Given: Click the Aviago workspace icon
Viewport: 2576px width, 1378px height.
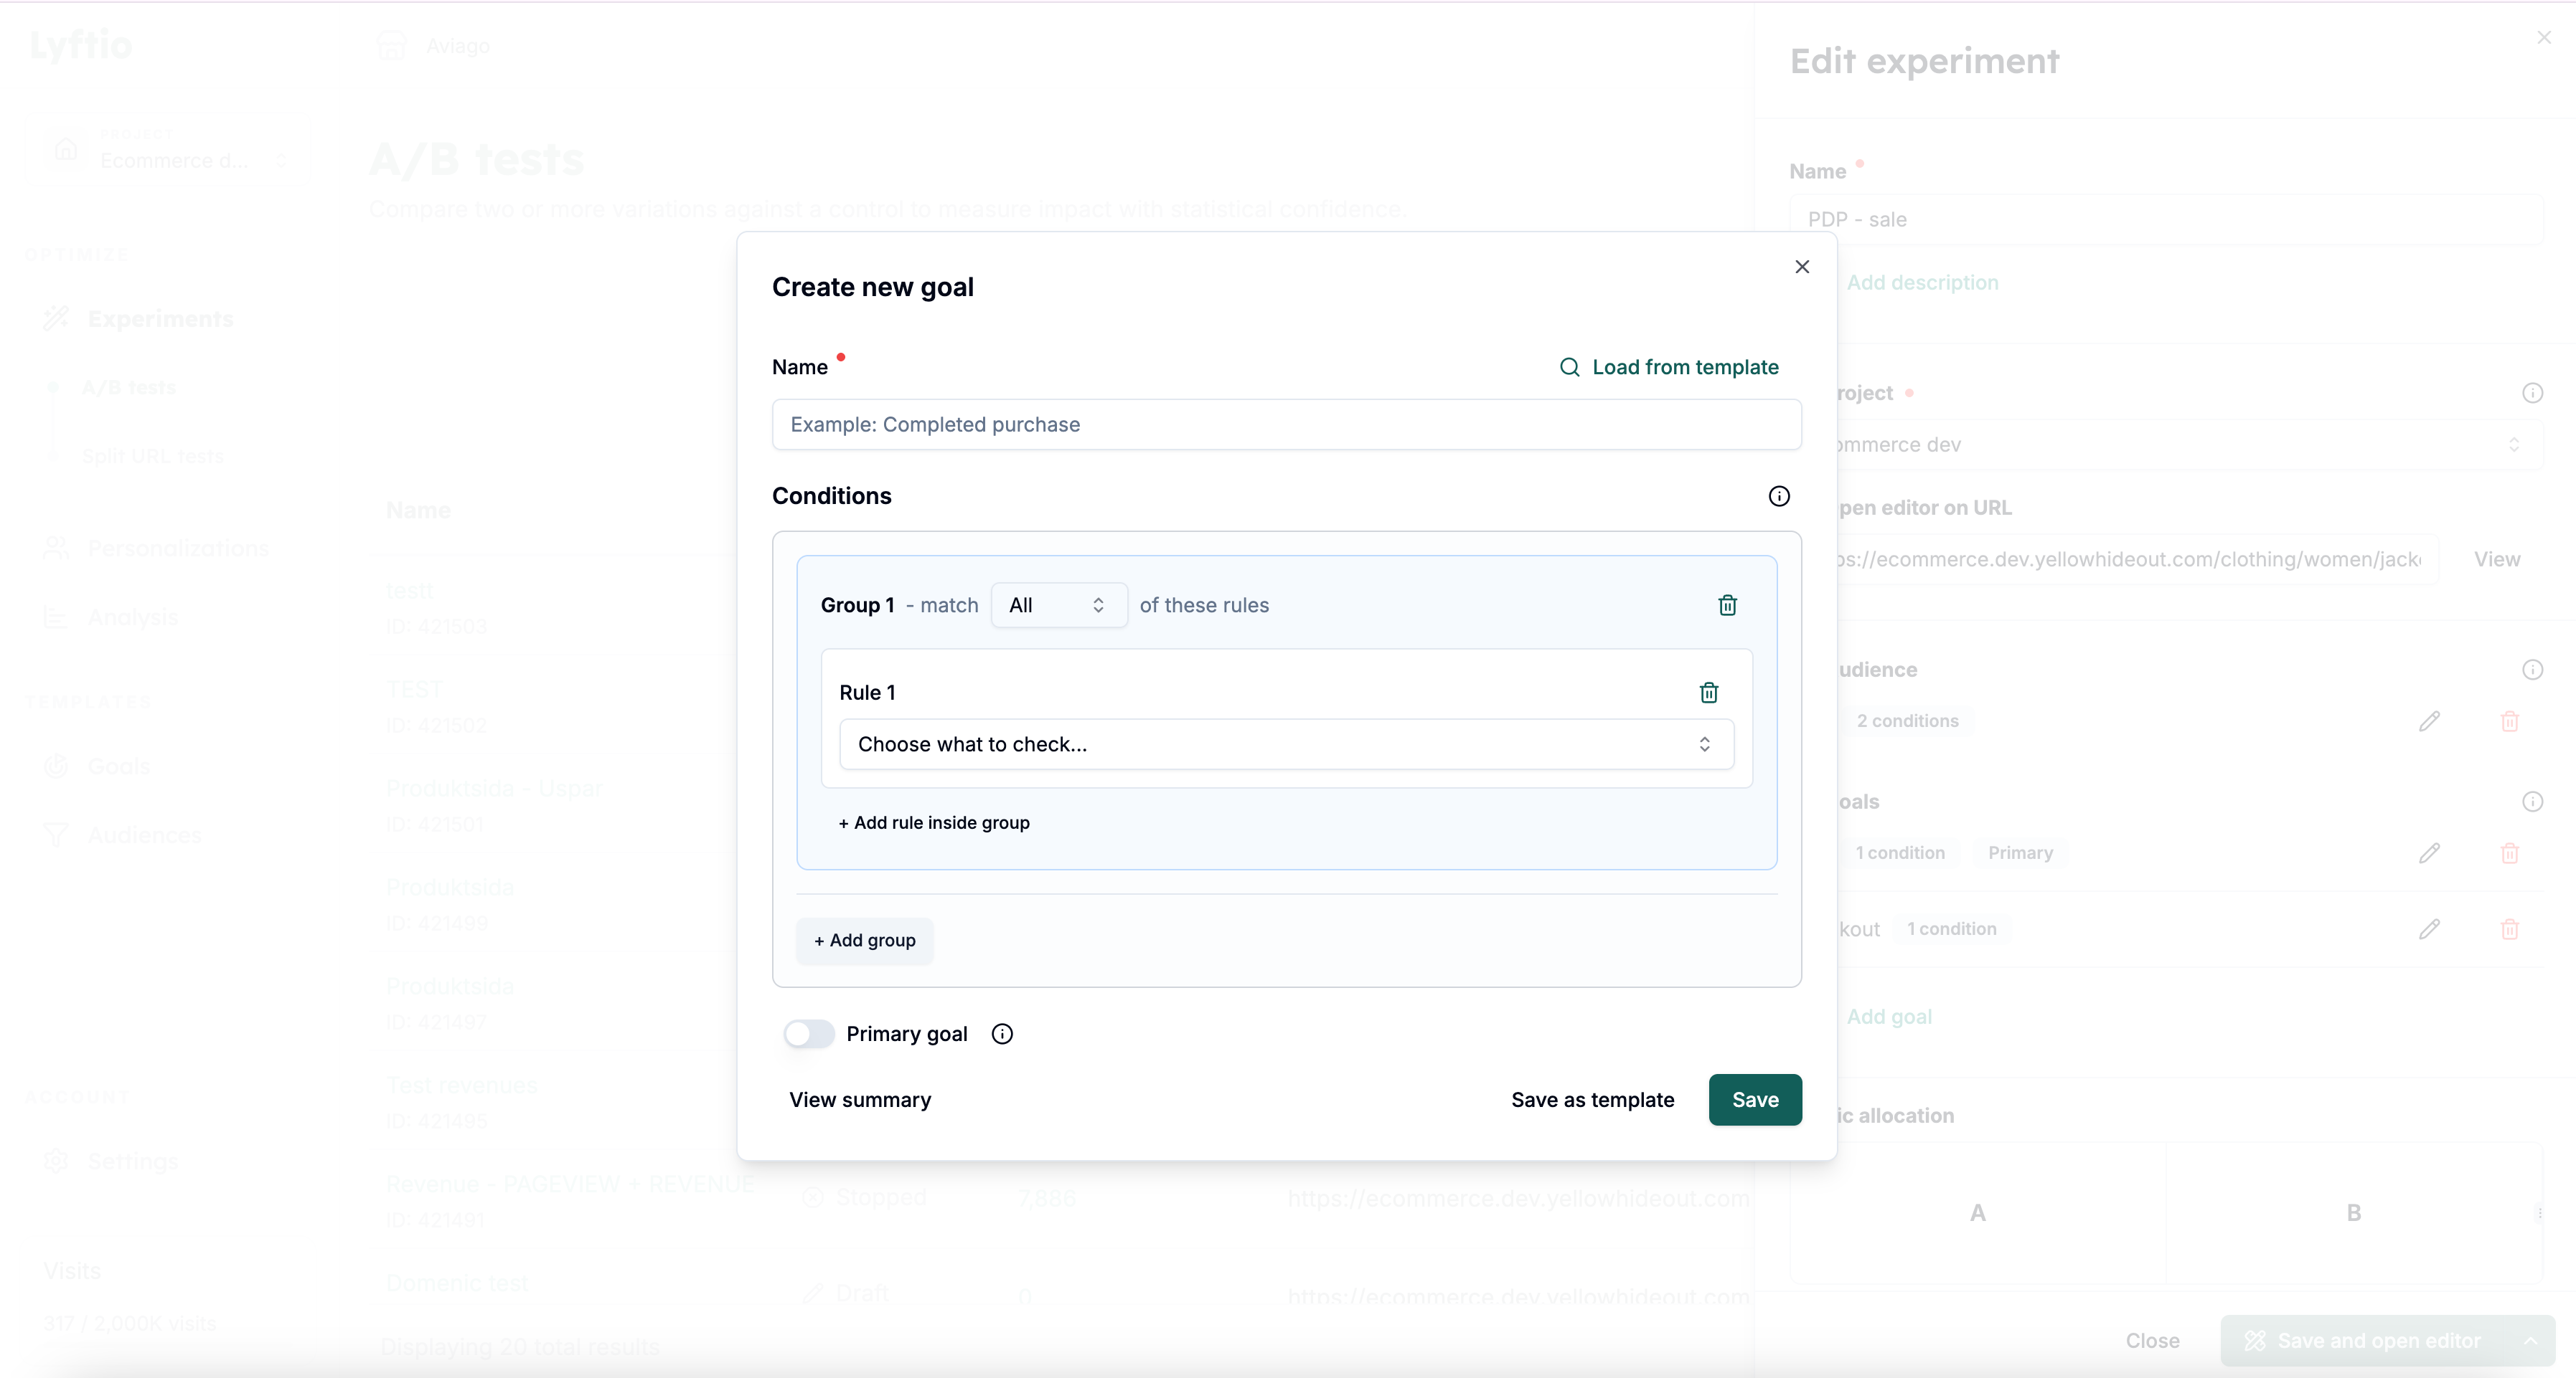Looking at the screenshot, I should [391, 45].
